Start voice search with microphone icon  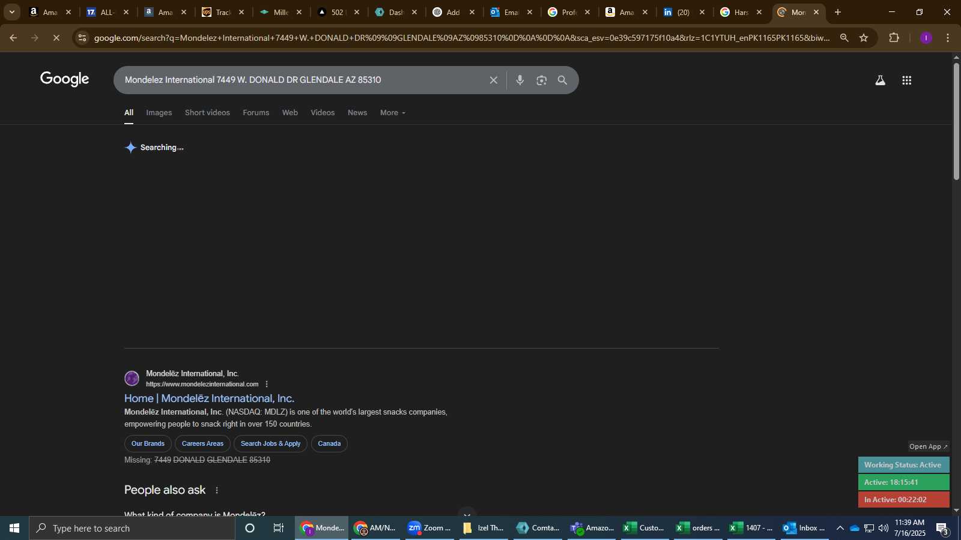[x=520, y=80]
